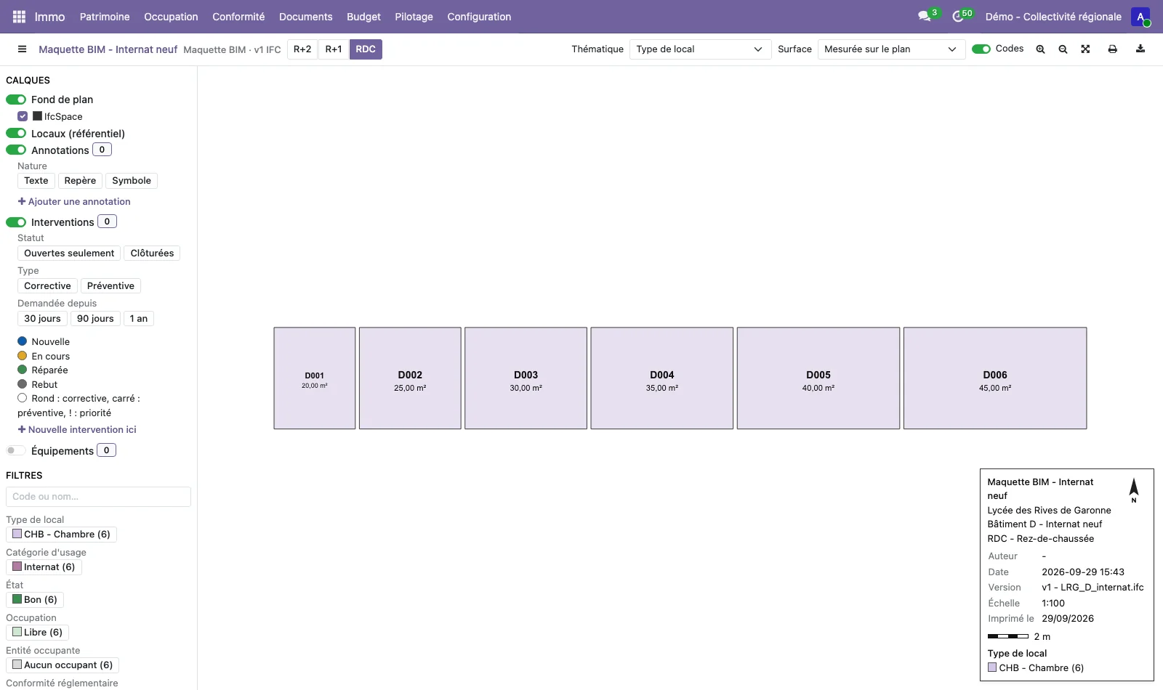This screenshot has width=1163, height=690.
Task: Click the Code ou nom filter field
Action: 98,497
